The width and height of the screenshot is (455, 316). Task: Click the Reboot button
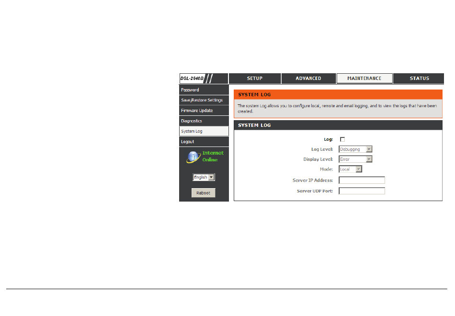(x=204, y=192)
